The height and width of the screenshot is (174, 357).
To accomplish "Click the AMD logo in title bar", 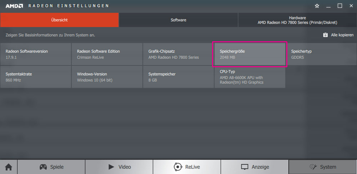I will pos(14,6).
